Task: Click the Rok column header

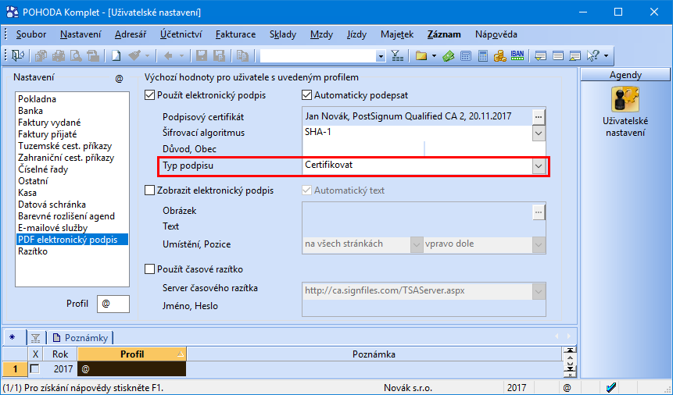Action: 60,354
